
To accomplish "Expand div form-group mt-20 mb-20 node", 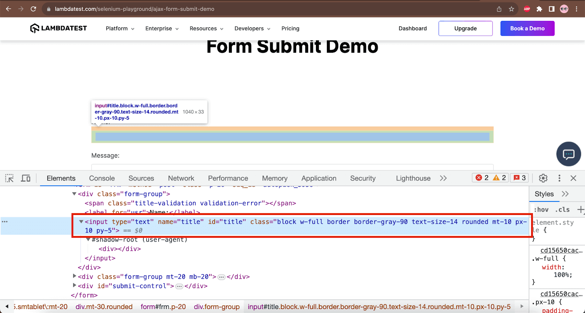I will [x=74, y=276].
